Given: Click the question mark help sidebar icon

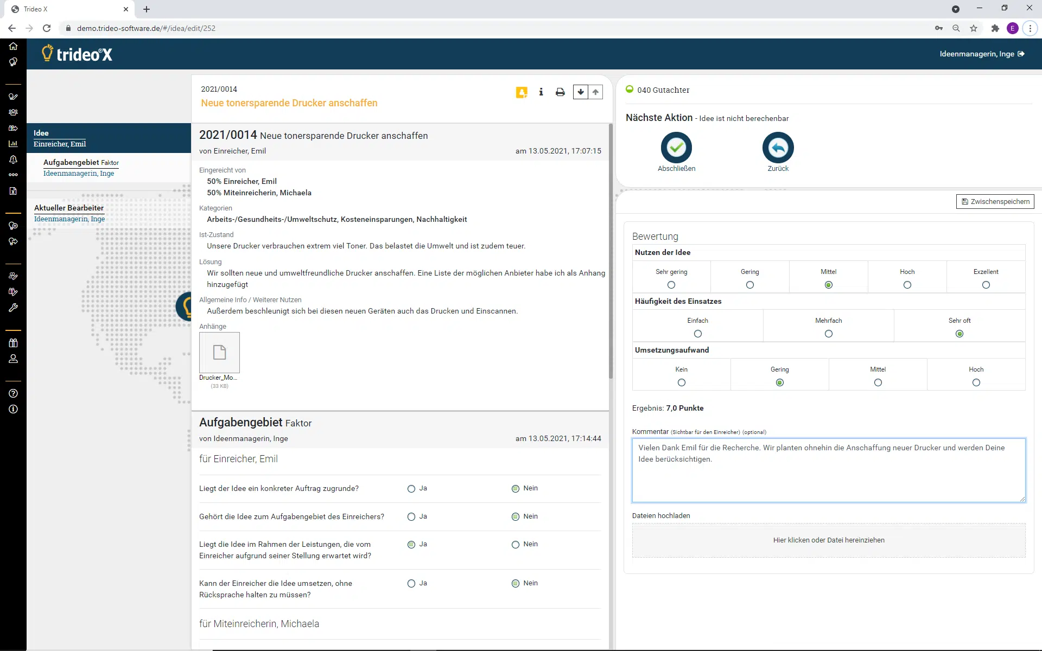Looking at the screenshot, I should (13, 393).
